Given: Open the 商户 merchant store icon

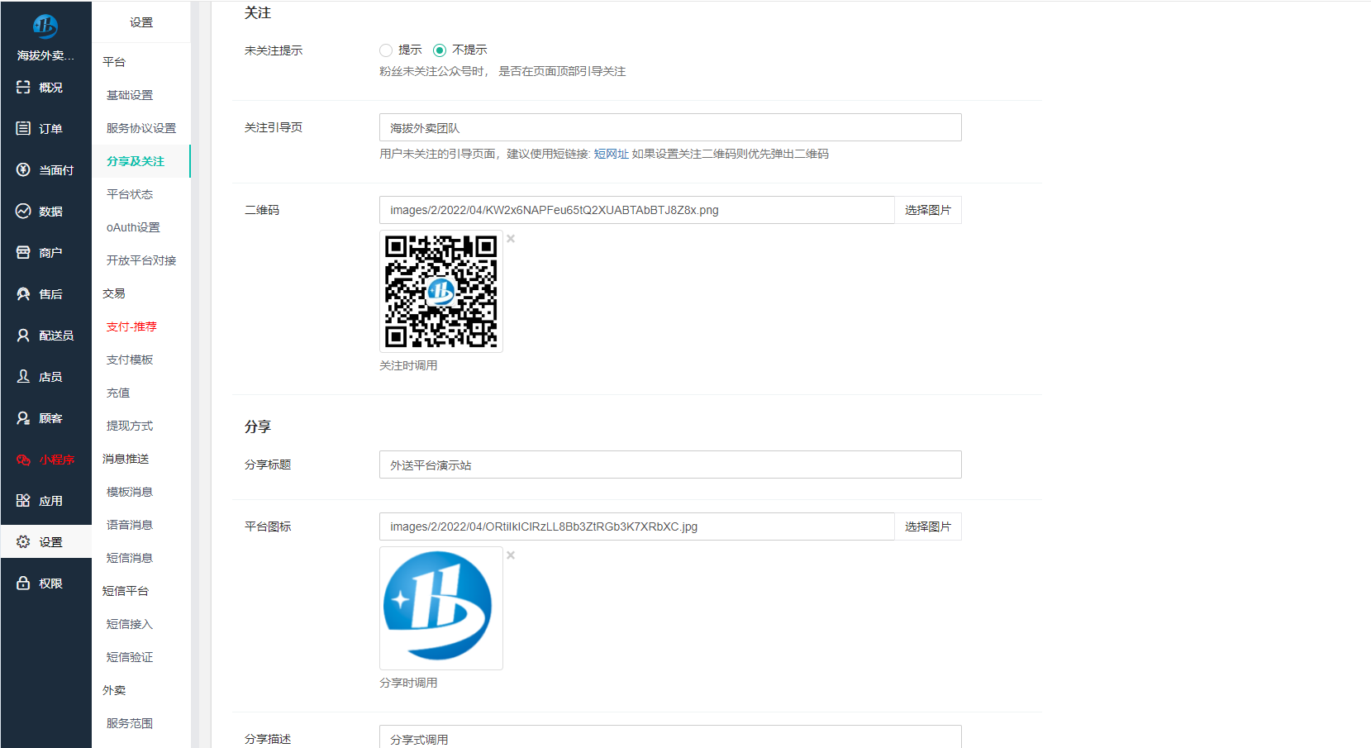Looking at the screenshot, I should coord(23,252).
